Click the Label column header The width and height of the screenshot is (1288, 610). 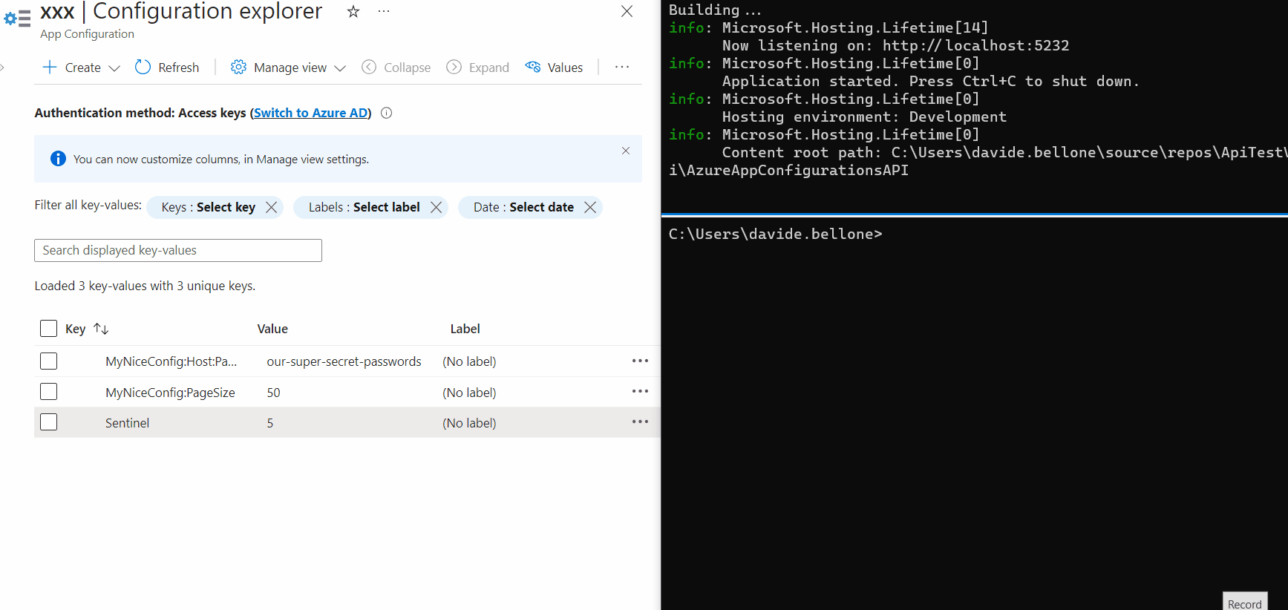pyautogui.click(x=465, y=329)
